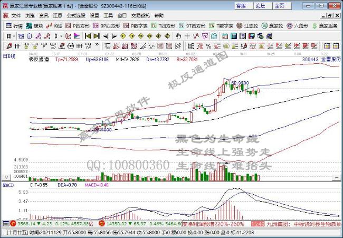Step chart right with black right arrow
Screen dimensions: 343x238
(114, 36)
